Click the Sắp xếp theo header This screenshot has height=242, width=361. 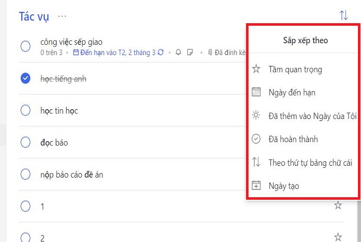point(305,41)
